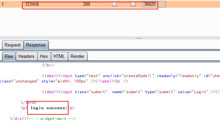The image size is (220, 124).
Task: Click the 'login success' response text
Action: point(48,108)
